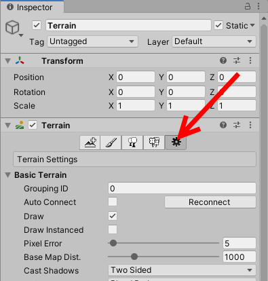
Task: Open Terrain Settings gear tool
Action: coord(176,143)
